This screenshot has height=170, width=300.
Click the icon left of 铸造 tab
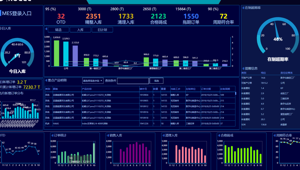46,30
